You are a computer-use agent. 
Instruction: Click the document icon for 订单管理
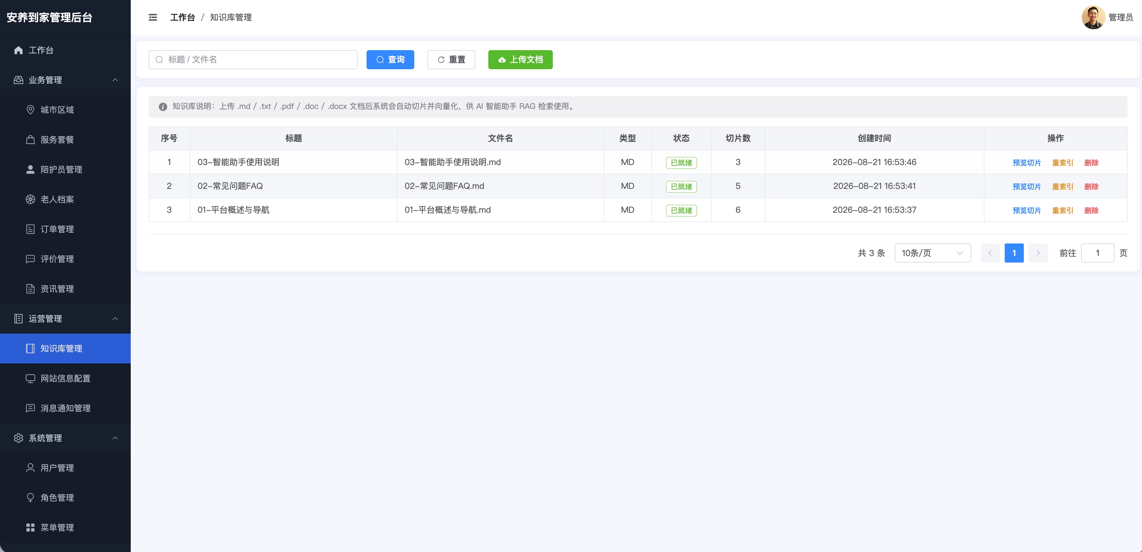[30, 229]
